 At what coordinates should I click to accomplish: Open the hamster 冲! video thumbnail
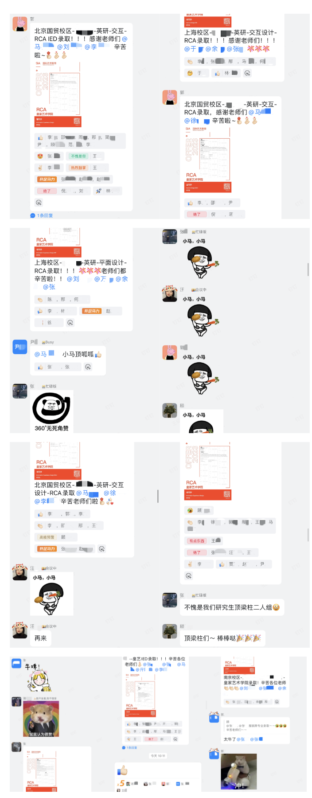239,772
